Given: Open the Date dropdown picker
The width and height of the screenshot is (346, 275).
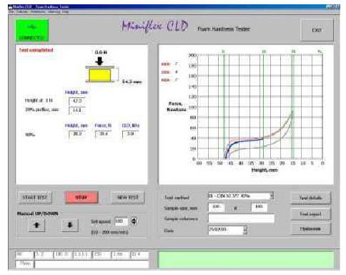Looking at the screenshot, I should click(245, 230).
